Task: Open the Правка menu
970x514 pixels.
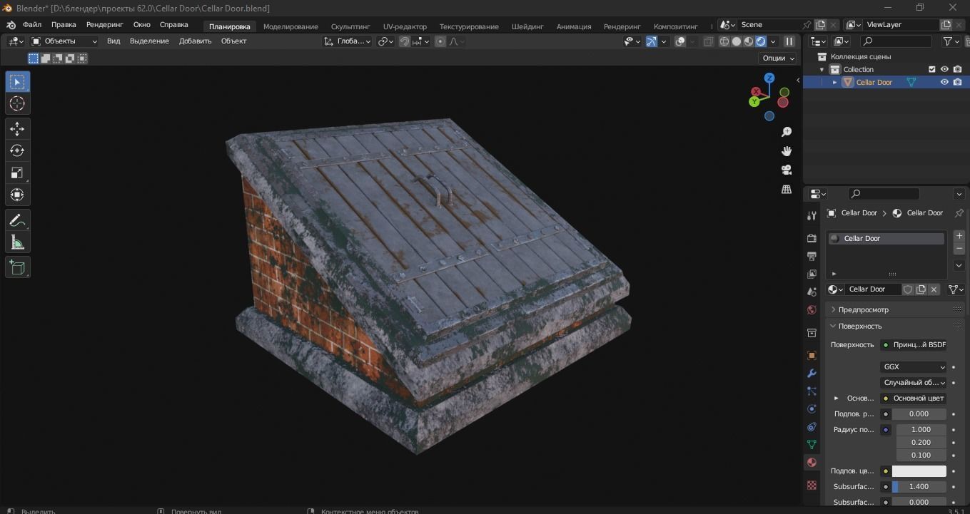Action: click(x=64, y=24)
